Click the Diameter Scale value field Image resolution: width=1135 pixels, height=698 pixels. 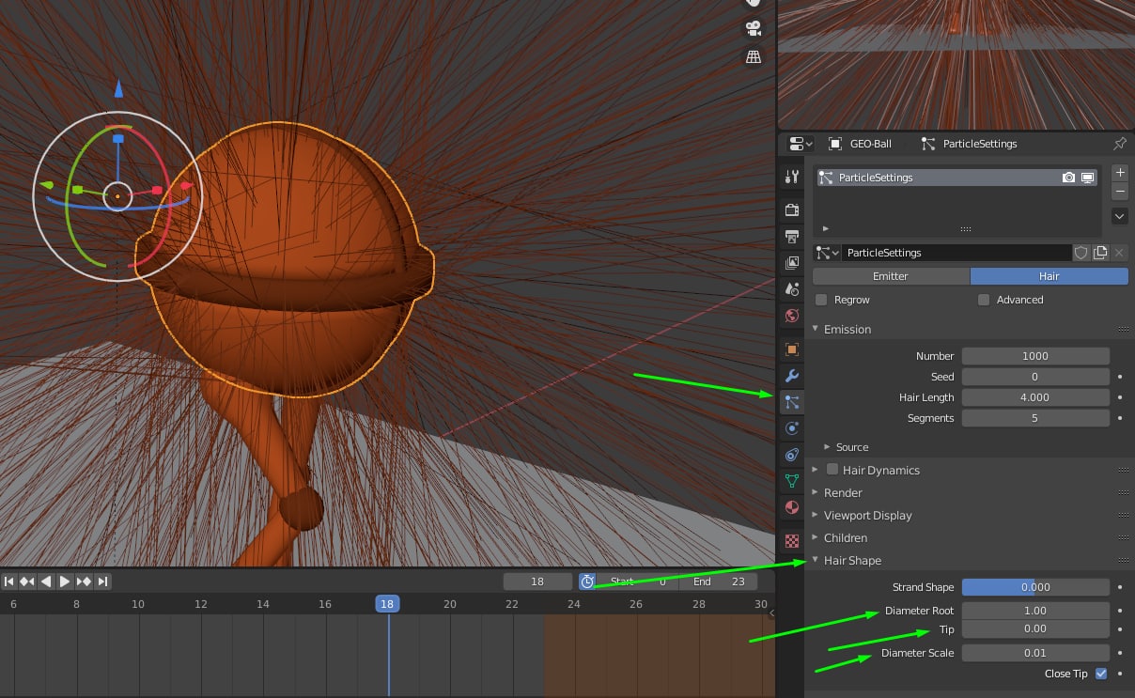click(1035, 653)
